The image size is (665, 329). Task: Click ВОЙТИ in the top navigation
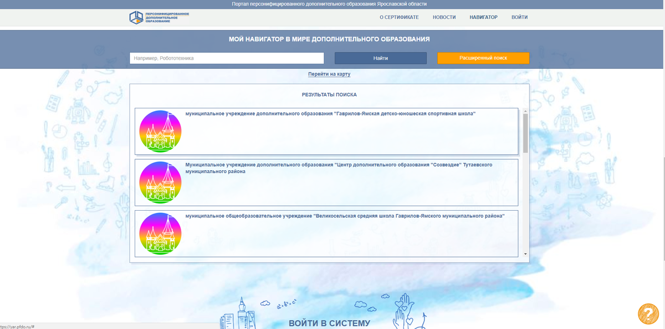pos(520,17)
